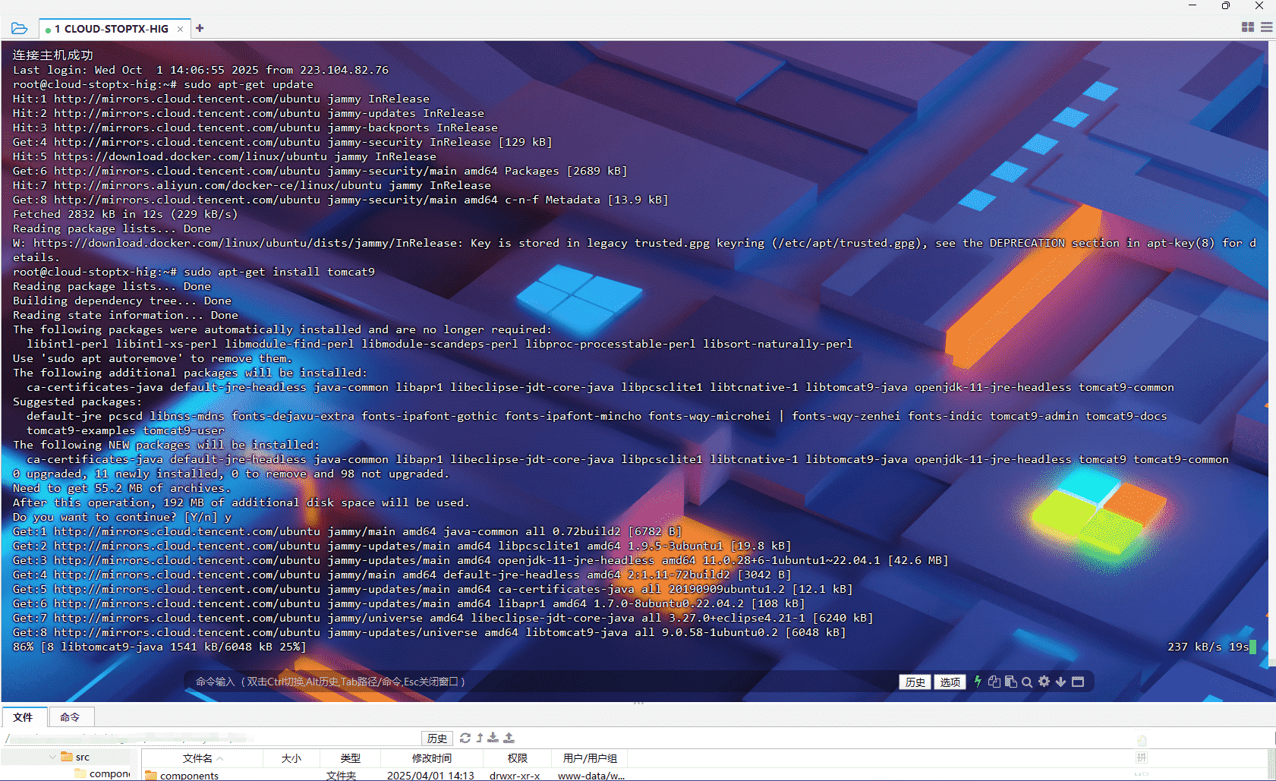
Task: Click the paste icon in terminal toolbar
Action: 1010,682
